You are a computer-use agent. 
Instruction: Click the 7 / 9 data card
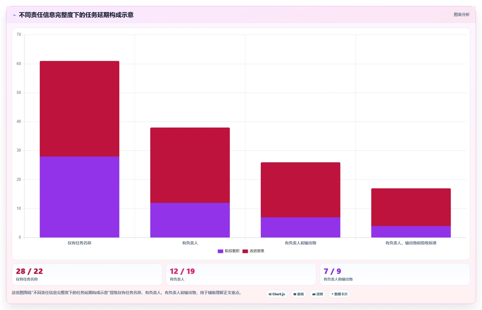click(x=394, y=274)
